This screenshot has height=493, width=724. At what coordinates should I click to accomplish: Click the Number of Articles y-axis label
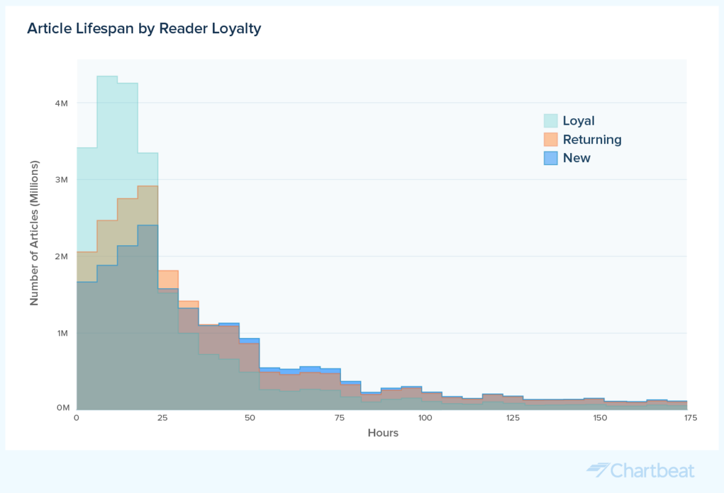click(x=34, y=233)
